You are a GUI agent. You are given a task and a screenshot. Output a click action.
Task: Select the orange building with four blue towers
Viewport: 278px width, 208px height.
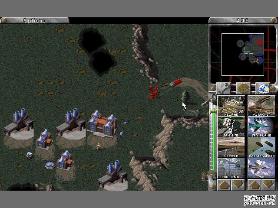pos(103,124)
